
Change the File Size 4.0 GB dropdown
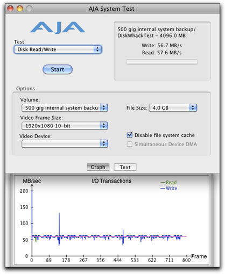173,108
